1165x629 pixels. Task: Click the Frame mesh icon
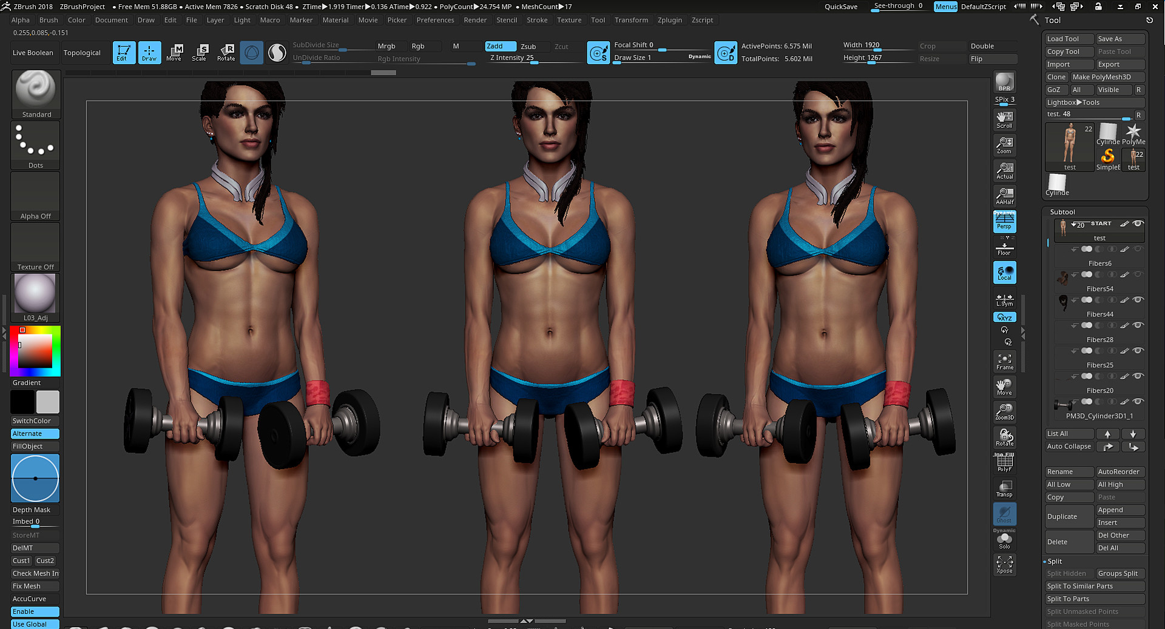click(1004, 361)
